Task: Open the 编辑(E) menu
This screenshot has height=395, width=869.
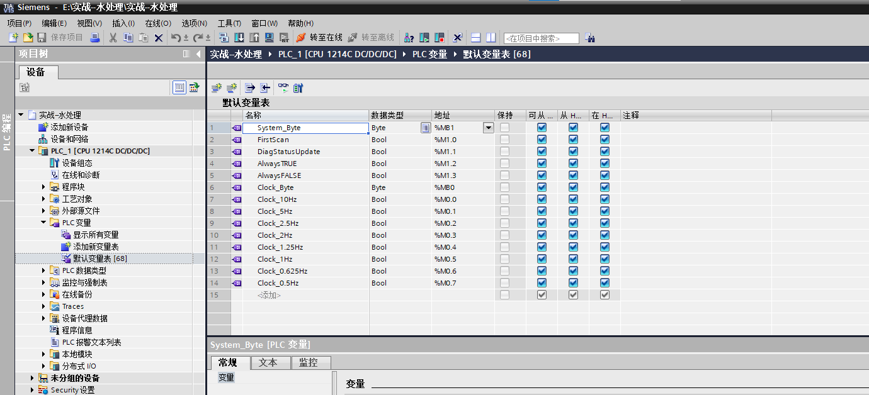Action: 54,23
